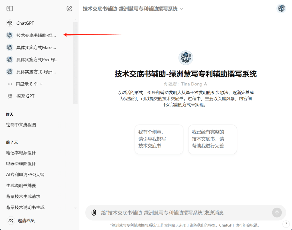The width and height of the screenshot is (292, 230).
Task: Open the help question mark icon
Action: tap(286, 224)
